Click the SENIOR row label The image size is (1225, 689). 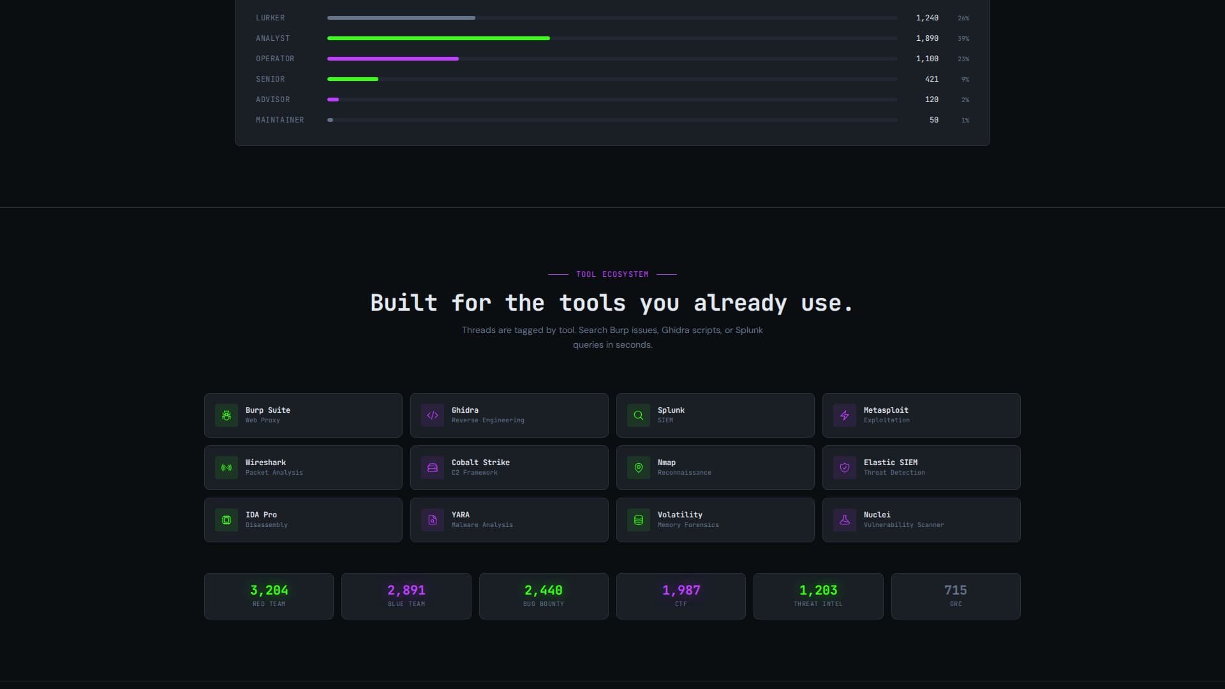tap(271, 79)
